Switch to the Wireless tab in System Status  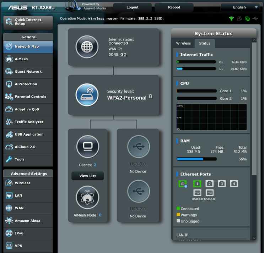[x=183, y=43]
